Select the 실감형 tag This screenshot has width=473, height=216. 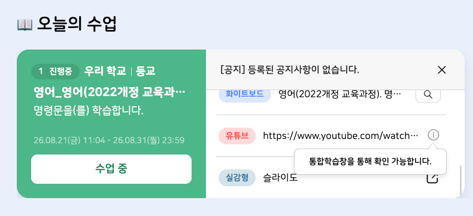[237, 178]
